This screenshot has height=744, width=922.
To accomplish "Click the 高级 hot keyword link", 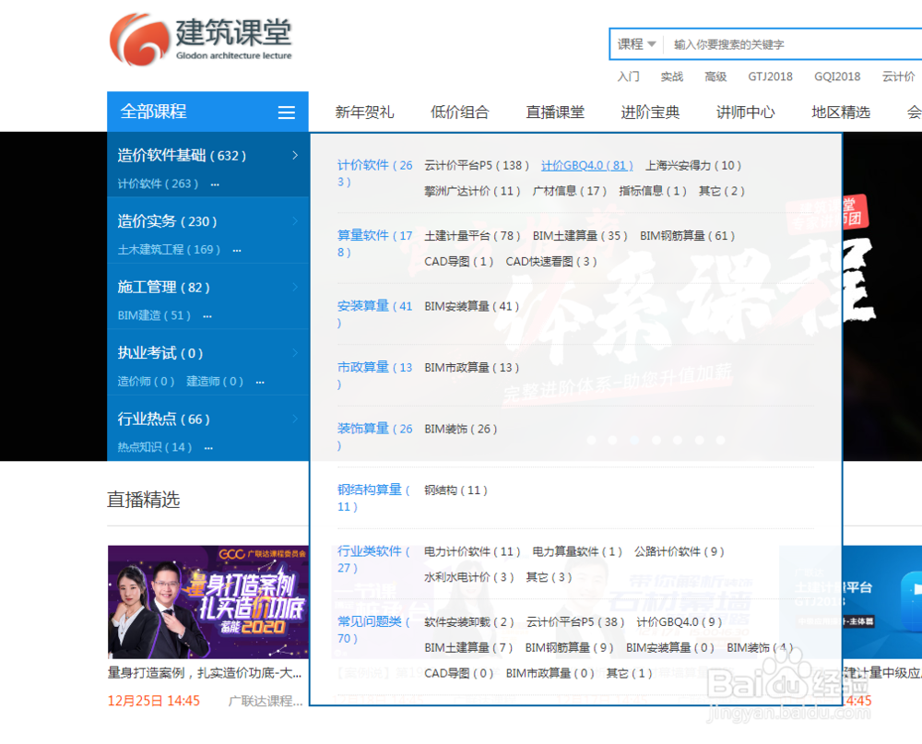I will pos(715,77).
